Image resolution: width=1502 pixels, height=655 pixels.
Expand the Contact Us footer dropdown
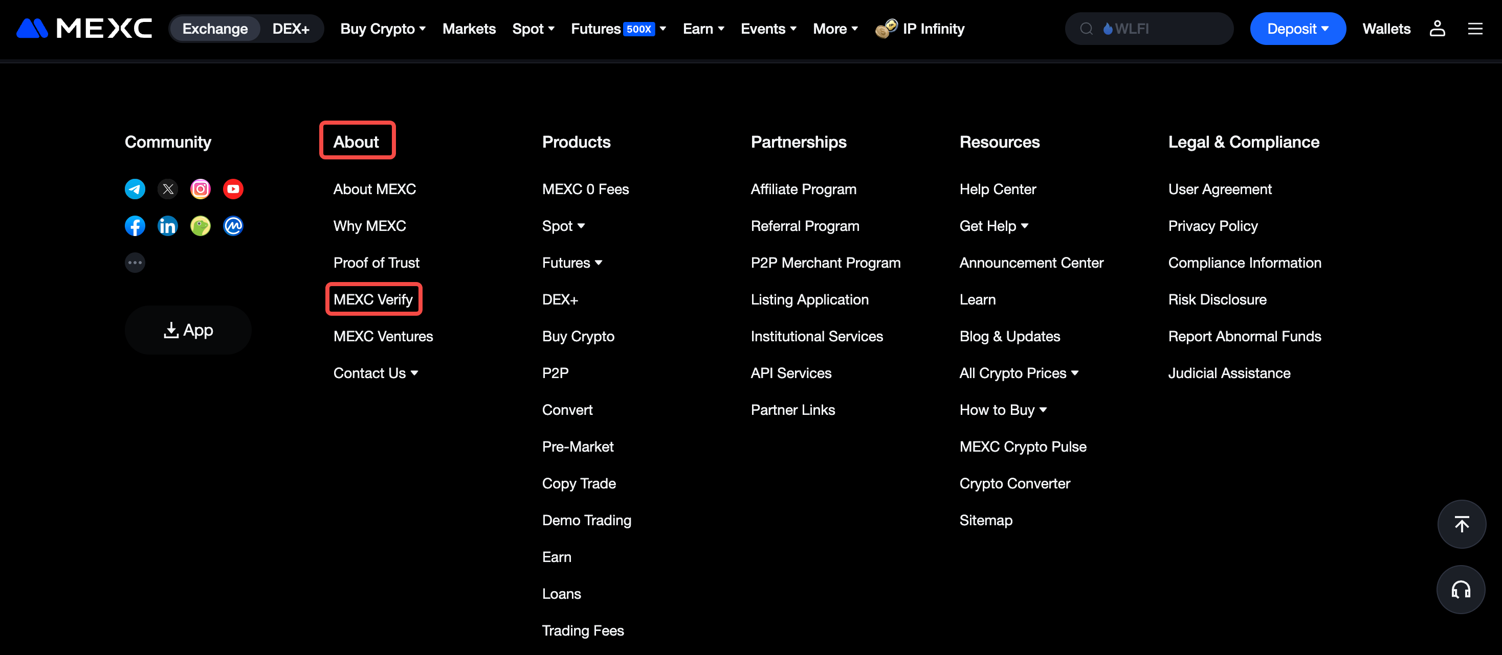click(375, 373)
